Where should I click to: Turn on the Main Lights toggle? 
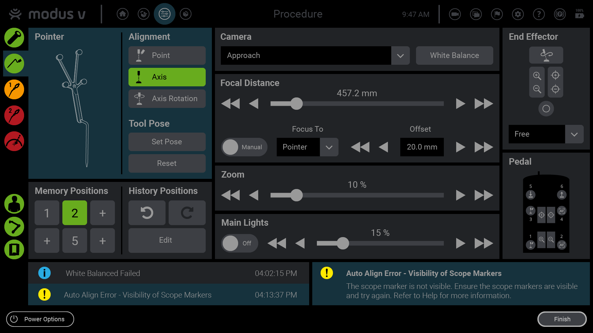(239, 243)
